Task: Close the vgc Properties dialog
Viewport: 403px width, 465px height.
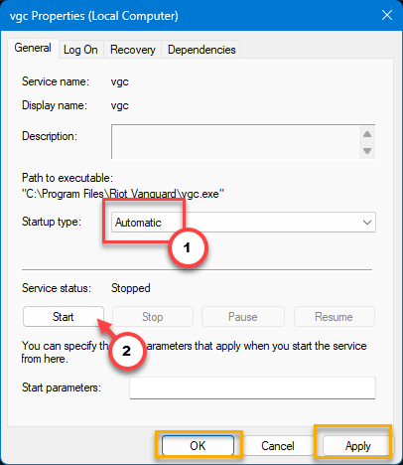Action: click(387, 15)
